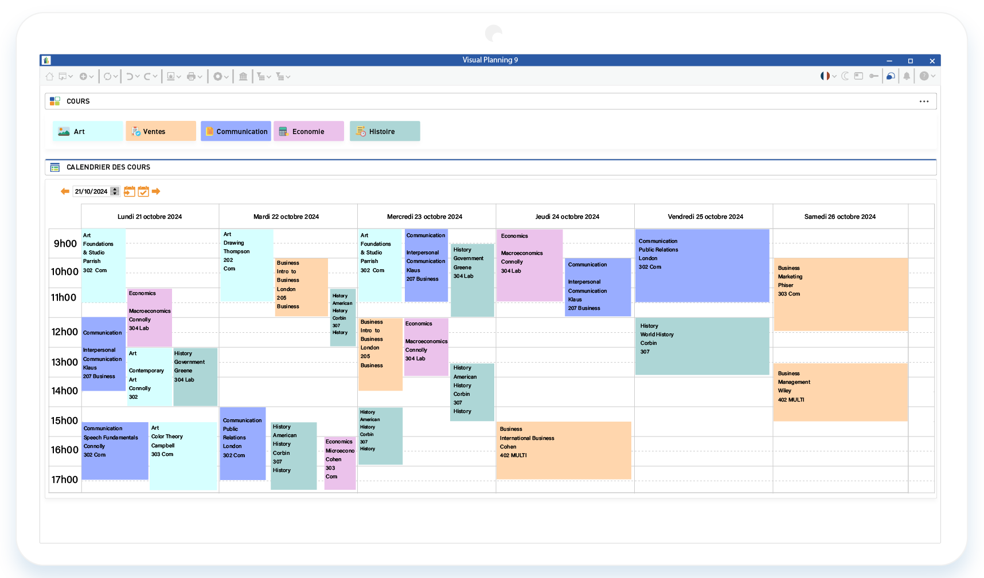Click the add plus circle icon
984x578 pixels.
[x=83, y=76]
